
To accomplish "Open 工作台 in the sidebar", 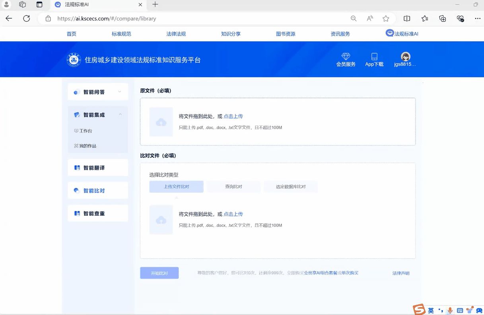I will [x=83, y=131].
